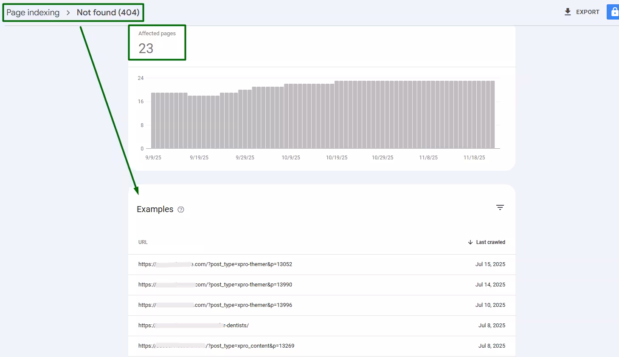Screen dimensions: 619x357
Task: Open sharing options via the blue lock icon
Action: pos(613,11)
